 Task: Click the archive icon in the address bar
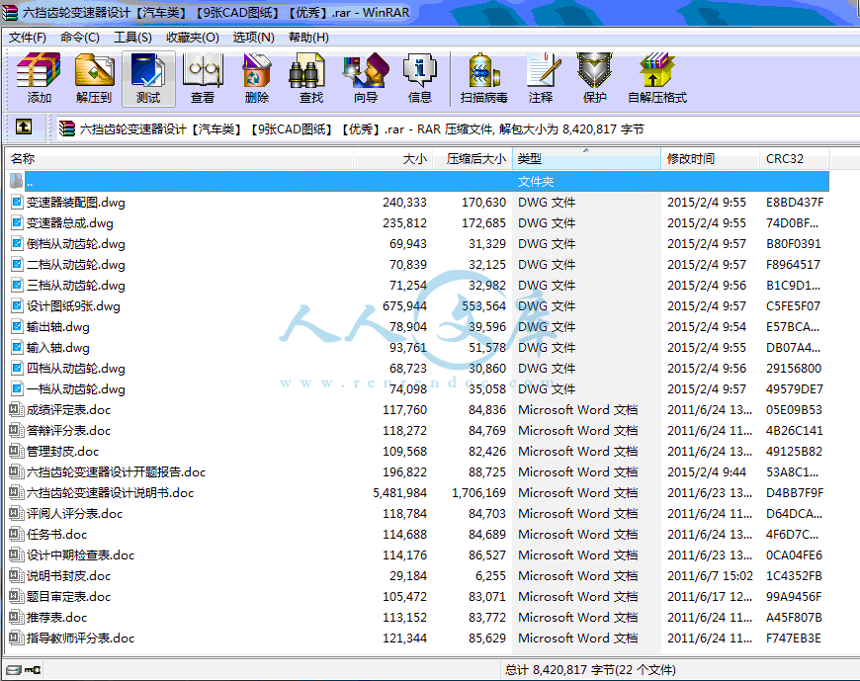[67, 128]
